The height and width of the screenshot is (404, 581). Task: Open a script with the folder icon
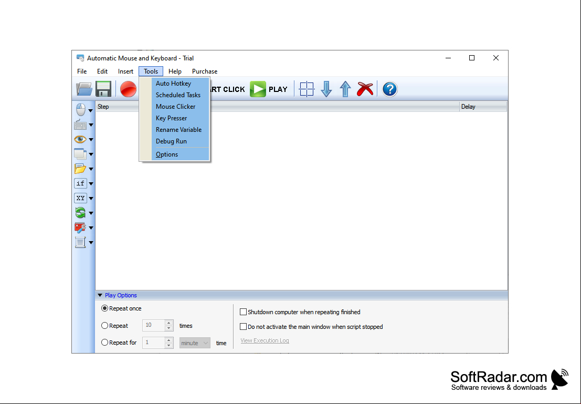coord(84,89)
